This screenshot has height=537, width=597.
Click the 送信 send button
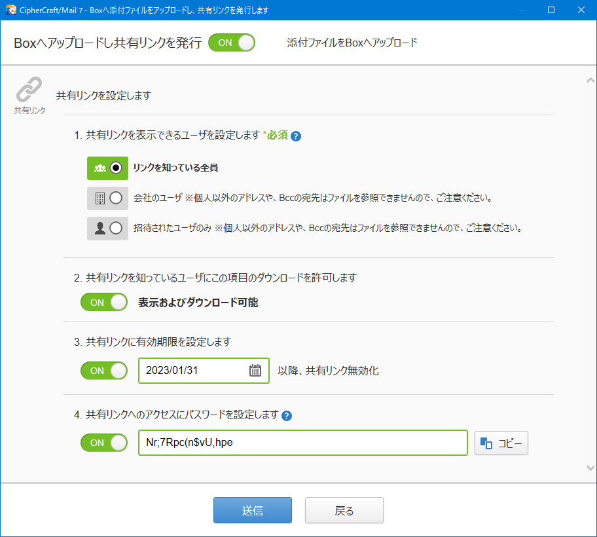coord(253,510)
